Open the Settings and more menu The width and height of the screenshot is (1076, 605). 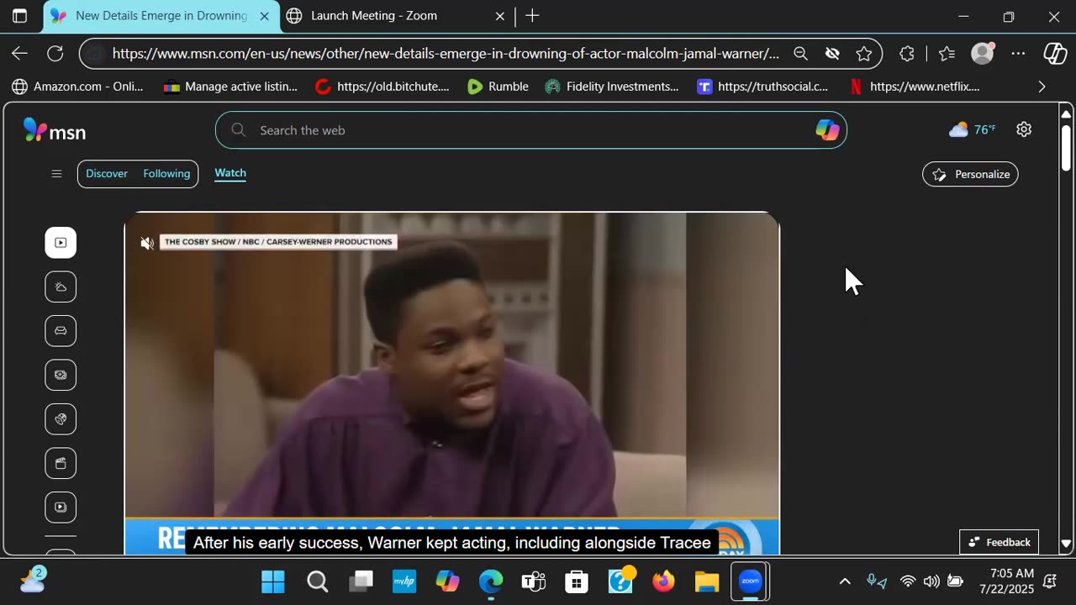coord(1018,54)
